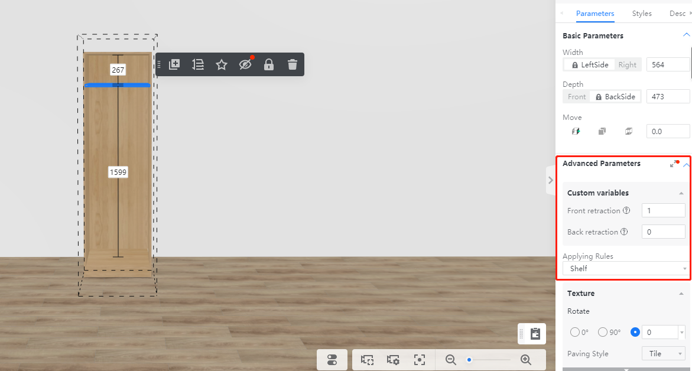Viewport: 692px width, 371px height.
Task: Click the Back retraction value field
Action: (663, 232)
